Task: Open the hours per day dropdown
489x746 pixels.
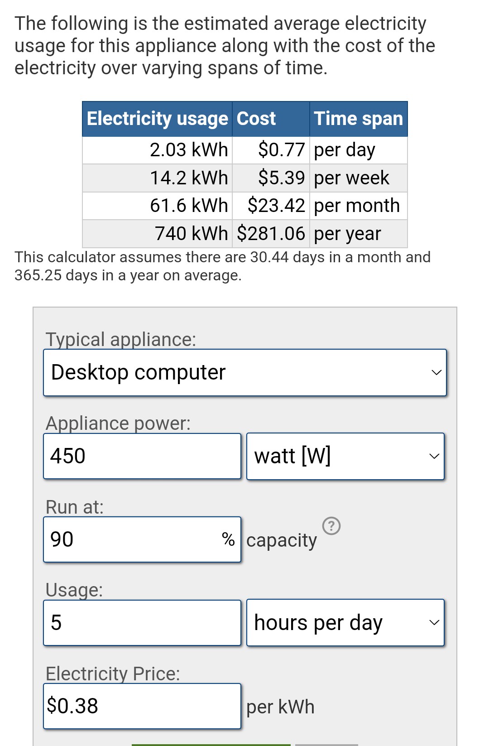Action: click(x=345, y=623)
